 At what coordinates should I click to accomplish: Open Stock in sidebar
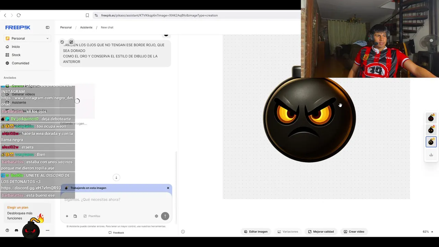[x=16, y=55]
